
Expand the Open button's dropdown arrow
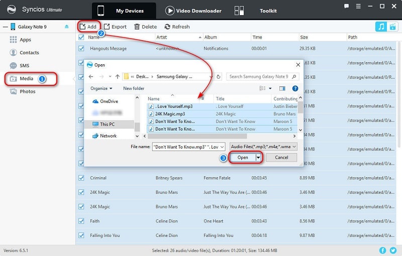point(258,158)
